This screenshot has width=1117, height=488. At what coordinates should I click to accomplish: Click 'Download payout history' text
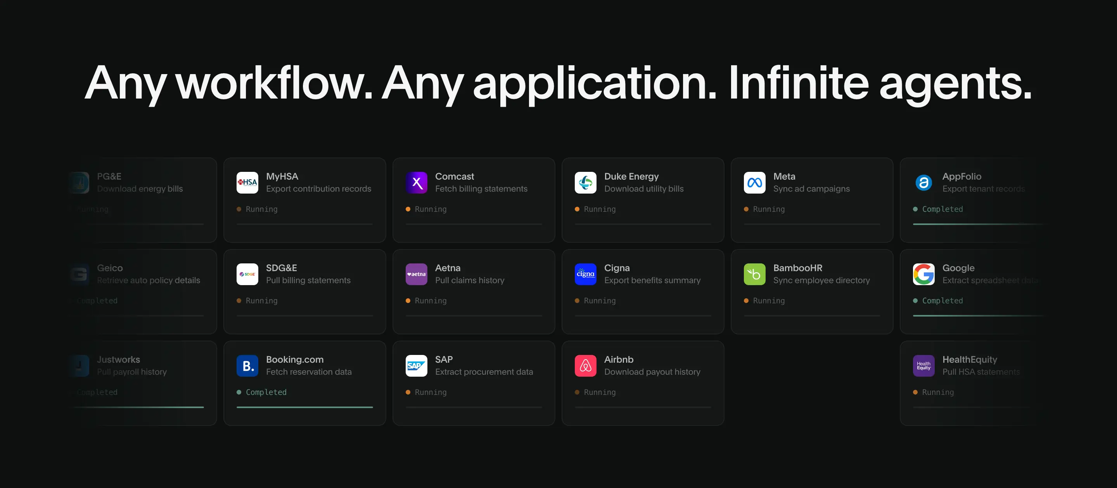[652, 372]
